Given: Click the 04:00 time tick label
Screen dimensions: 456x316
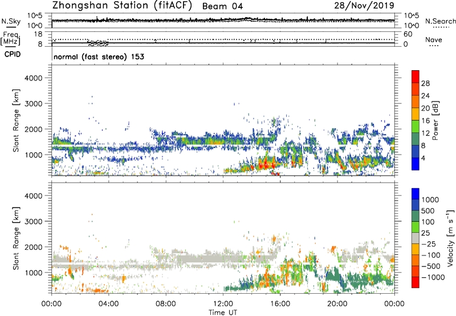Looking at the screenshot, I should pos(108,304).
